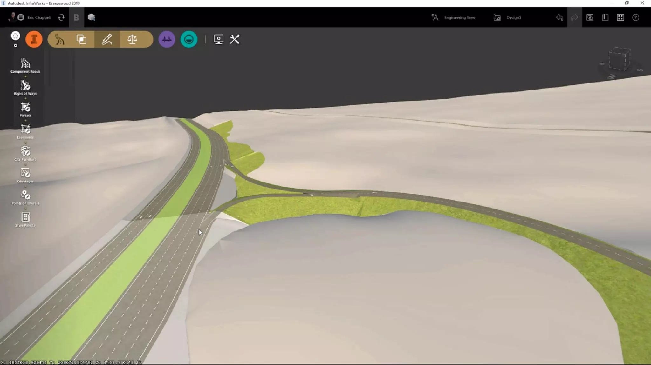This screenshot has height=365, width=651.
Task: Select the road design tab in gold toolbar
Action: tap(59, 39)
